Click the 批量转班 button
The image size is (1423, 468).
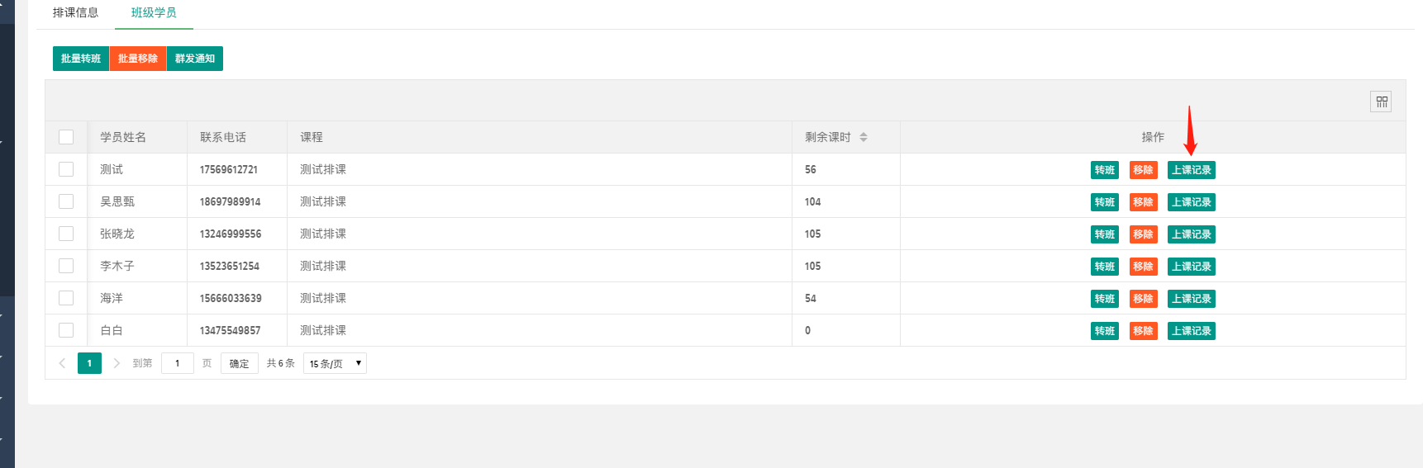[x=81, y=59]
